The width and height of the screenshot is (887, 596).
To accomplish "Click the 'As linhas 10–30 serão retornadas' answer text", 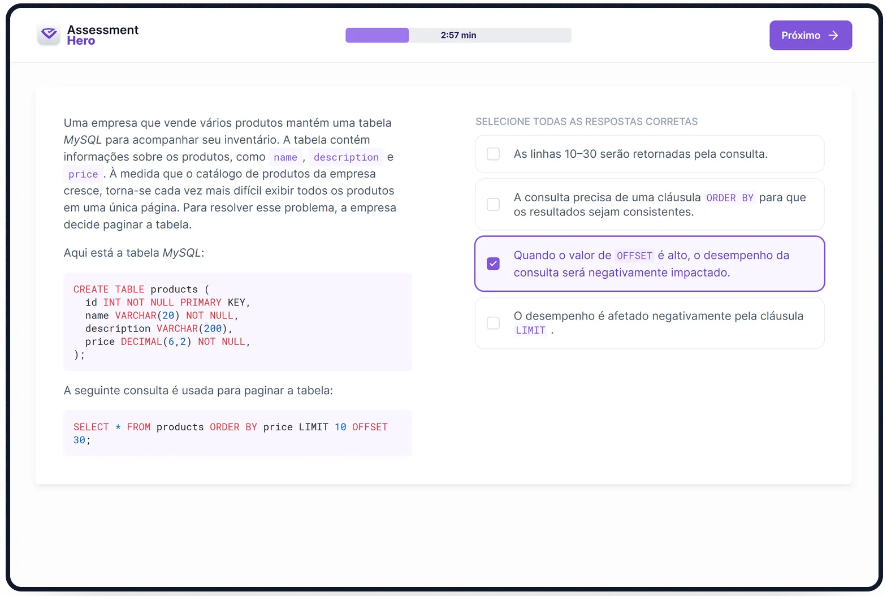I will click(641, 154).
